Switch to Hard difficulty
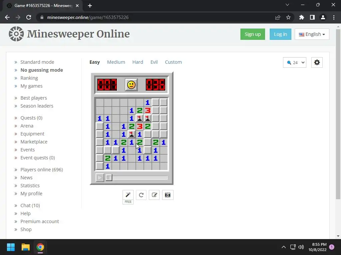The image size is (341, 255). pos(138,62)
